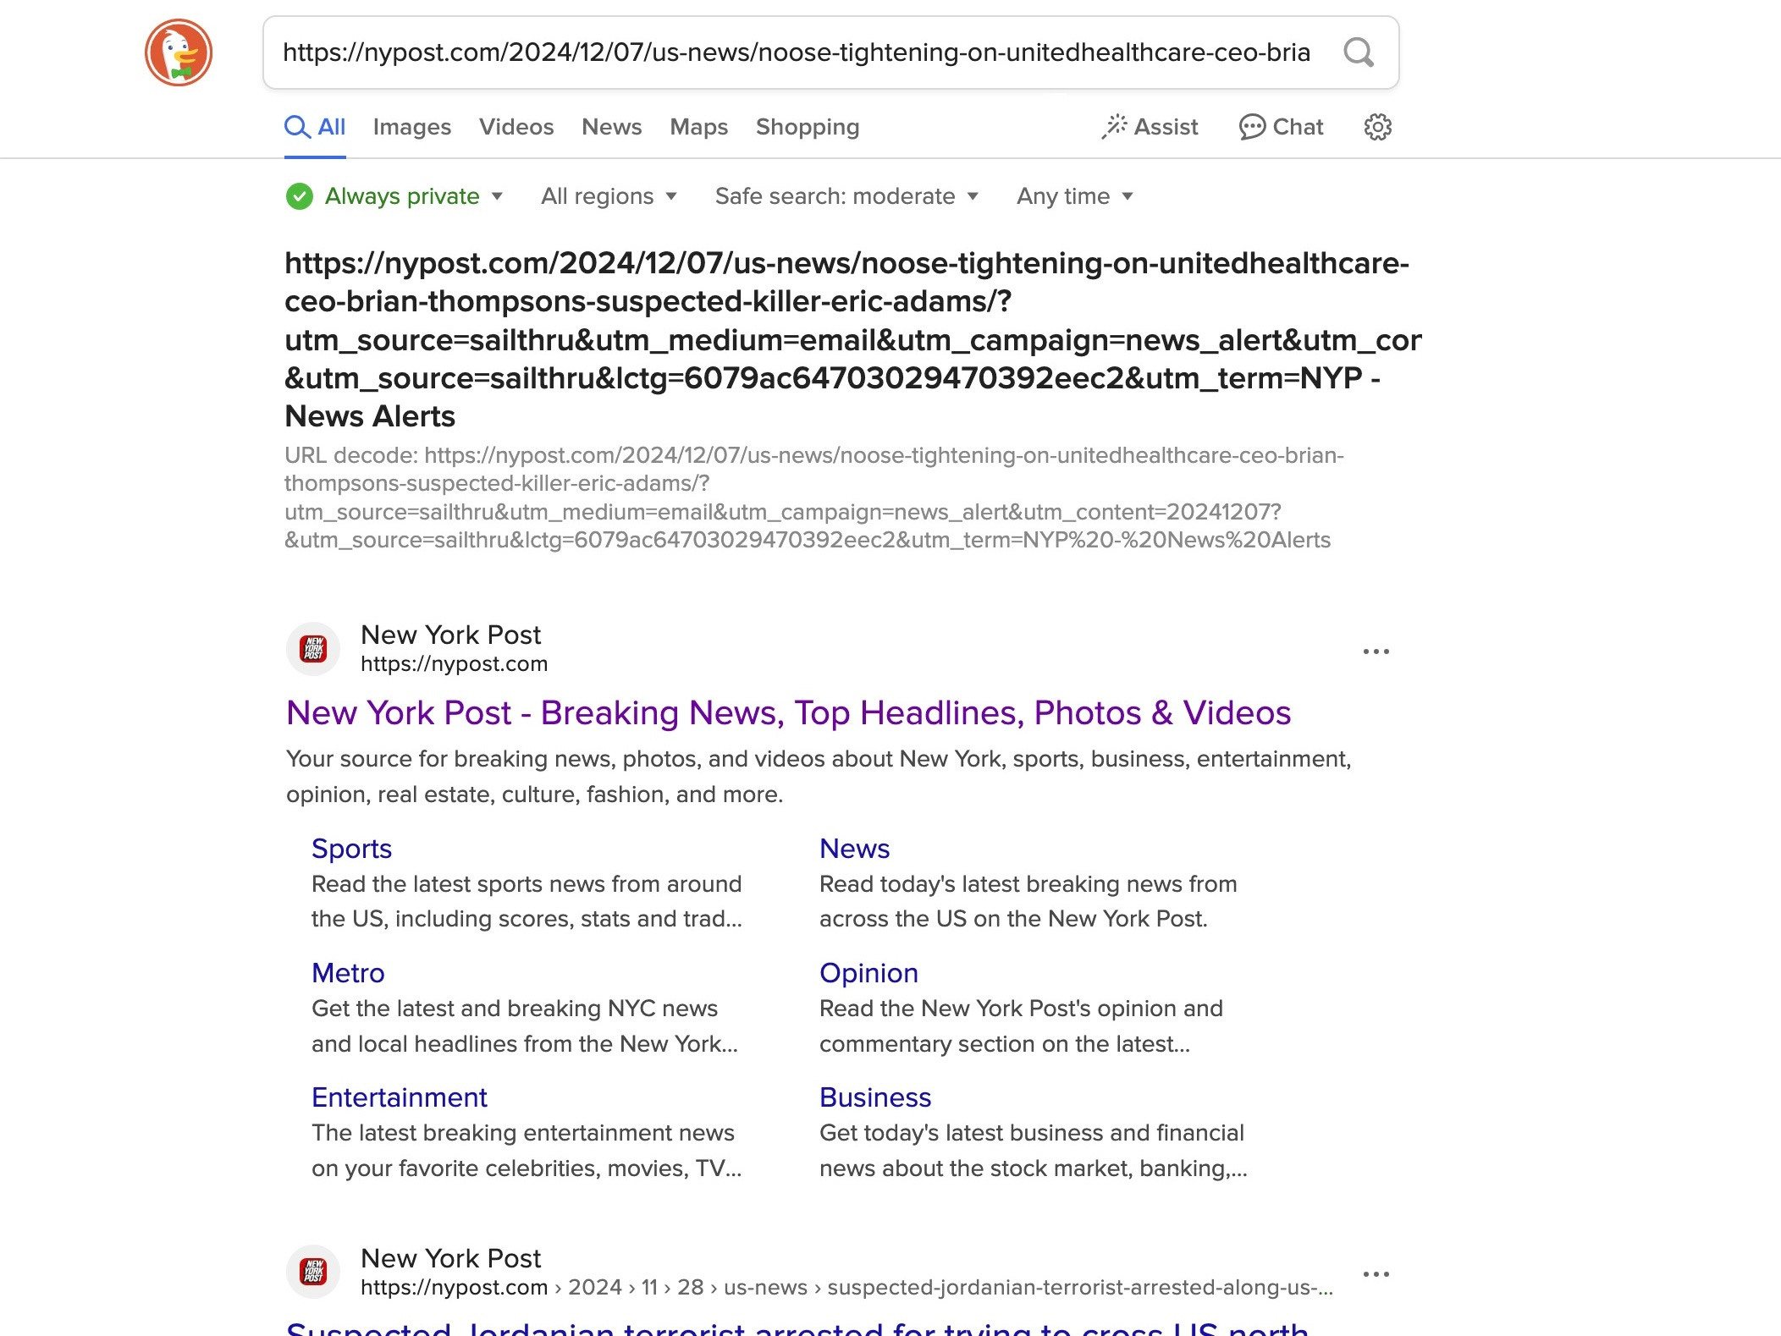The width and height of the screenshot is (1781, 1336).
Task: Expand the Always private dropdown
Action: click(413, 196)
